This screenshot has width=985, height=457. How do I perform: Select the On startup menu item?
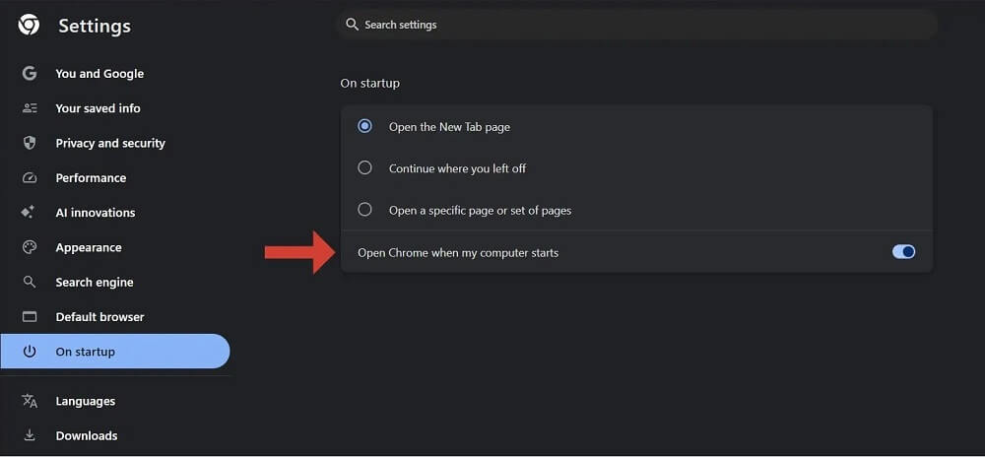click(x=115, y=352)
